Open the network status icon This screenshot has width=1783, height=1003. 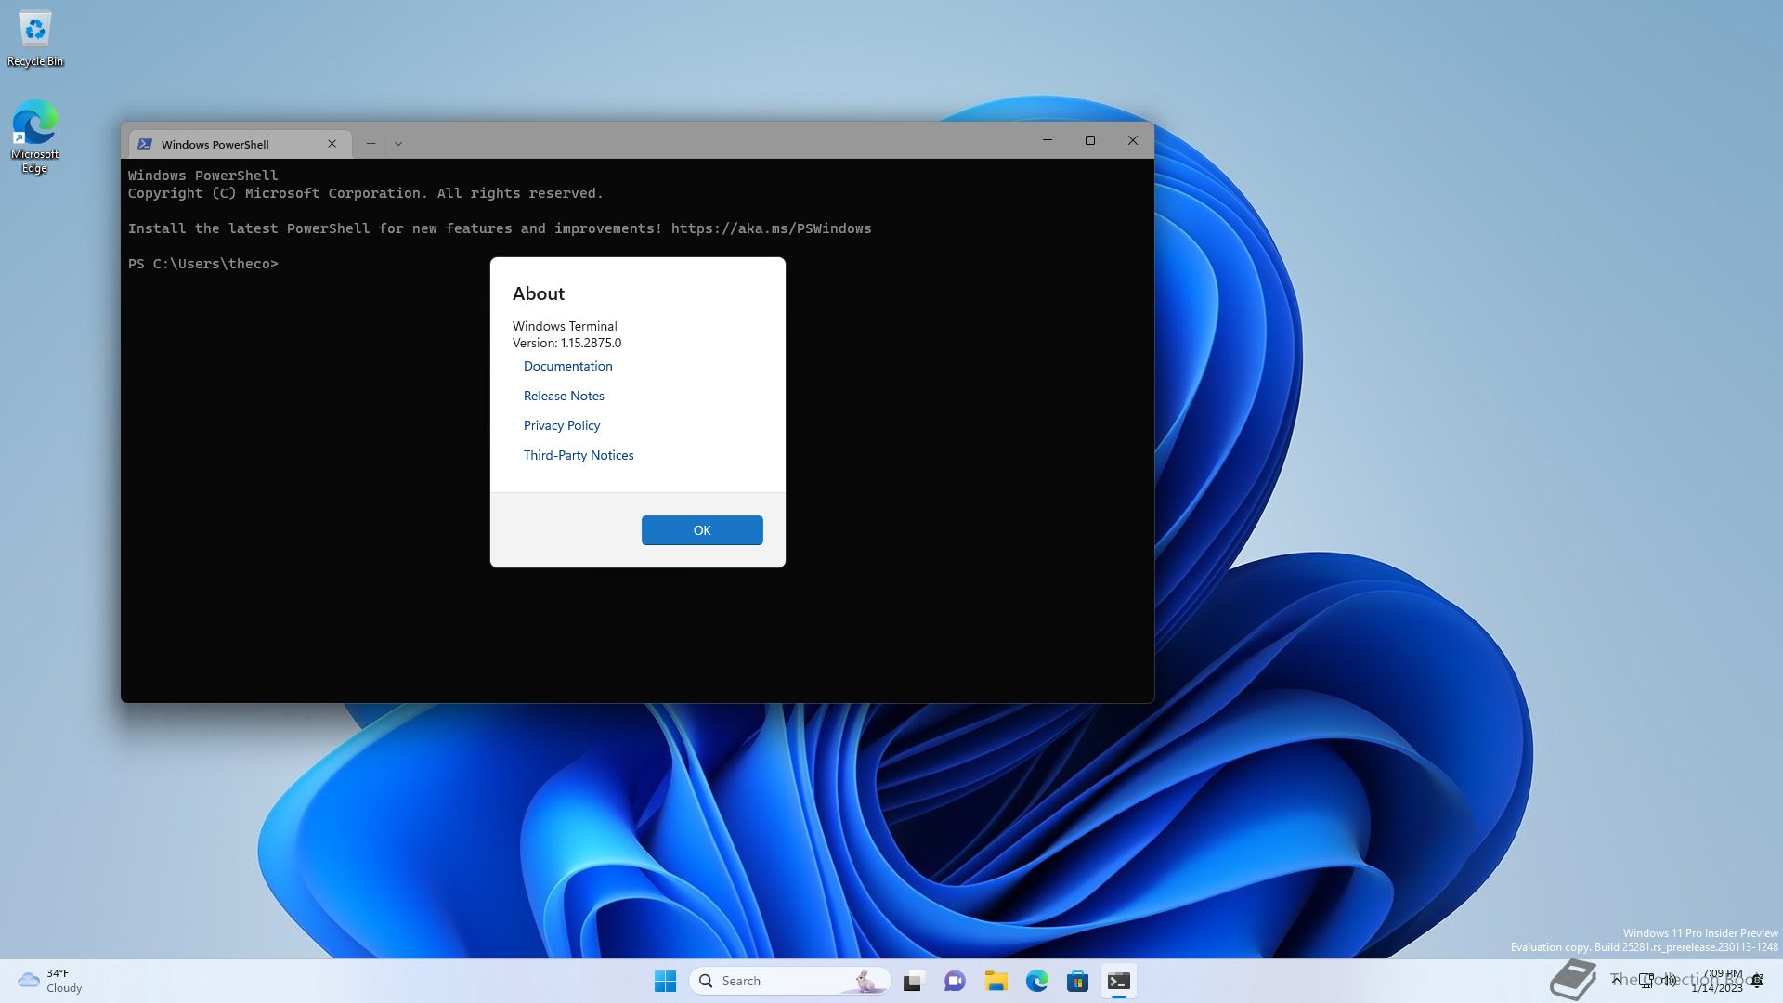pos(1646,981)
